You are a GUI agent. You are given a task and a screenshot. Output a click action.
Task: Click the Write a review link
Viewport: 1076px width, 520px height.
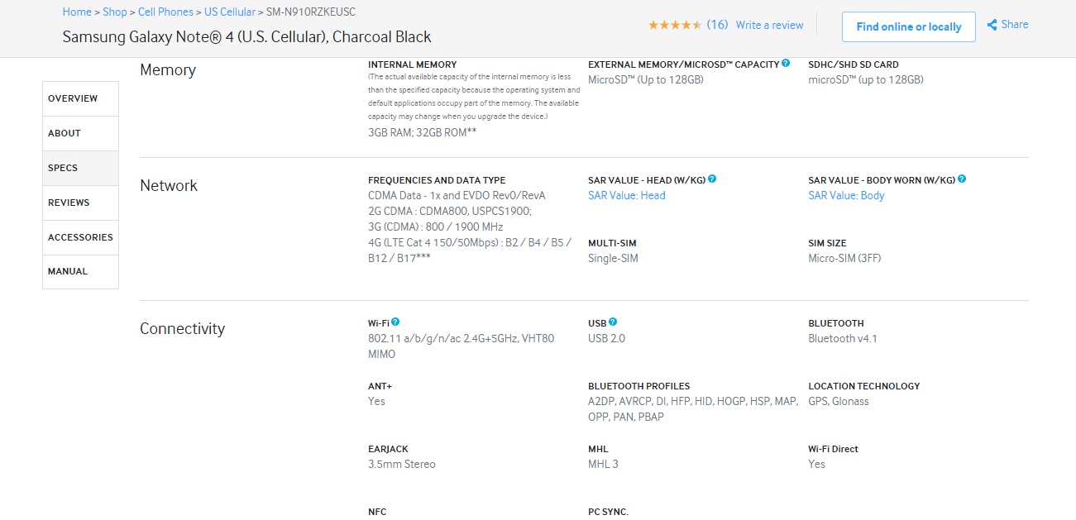coord(769,26)
